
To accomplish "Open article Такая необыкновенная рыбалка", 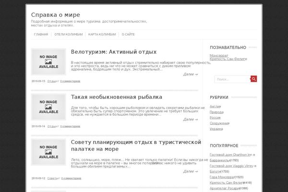I will 117,97.
